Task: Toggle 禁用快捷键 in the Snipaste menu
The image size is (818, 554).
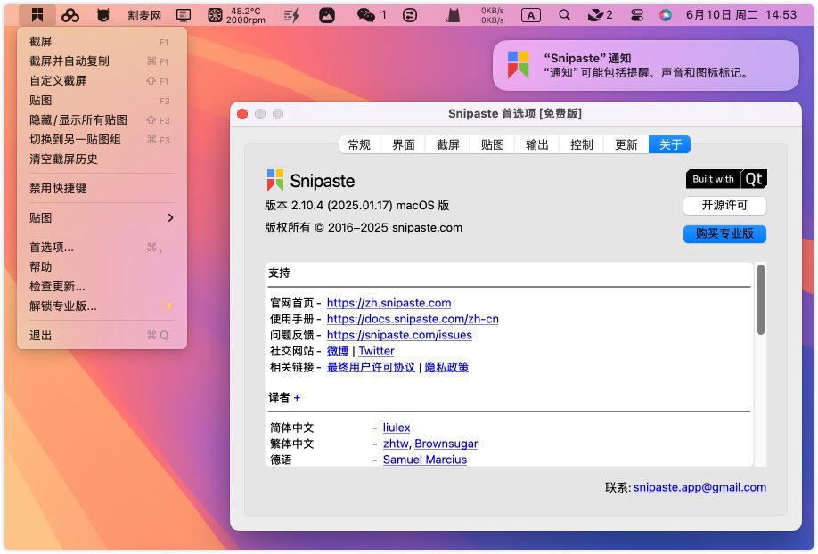Action: [102, 188]
